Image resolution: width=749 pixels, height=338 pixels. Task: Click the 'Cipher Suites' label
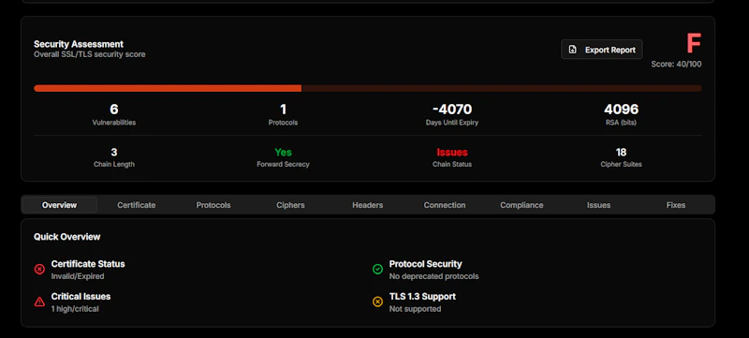pos(621,164)
